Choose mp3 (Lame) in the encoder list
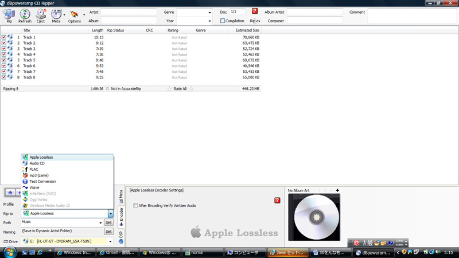This screenshot has width=459, height=258. click(38, 175)
